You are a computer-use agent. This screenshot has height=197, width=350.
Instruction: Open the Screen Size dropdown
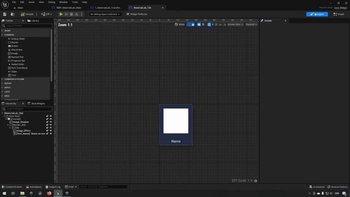click(x=235, y=25)
